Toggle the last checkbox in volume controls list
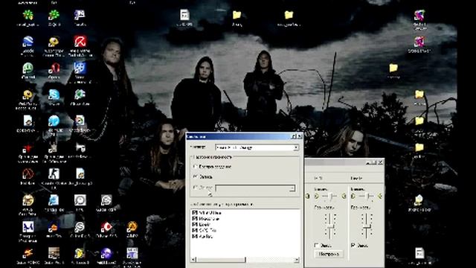 point(195,236)
